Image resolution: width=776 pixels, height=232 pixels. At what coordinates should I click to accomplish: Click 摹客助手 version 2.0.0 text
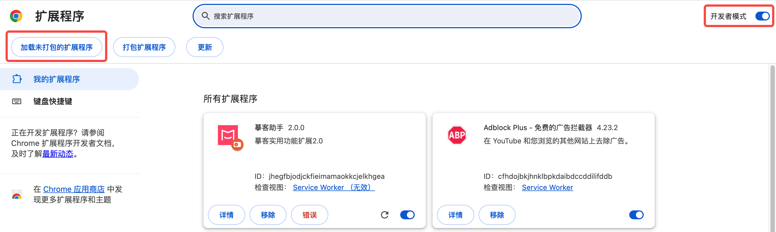coord(296,128)
